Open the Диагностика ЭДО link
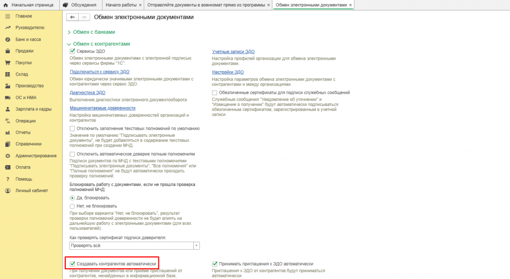510x279 pixels. pos(88,93)
